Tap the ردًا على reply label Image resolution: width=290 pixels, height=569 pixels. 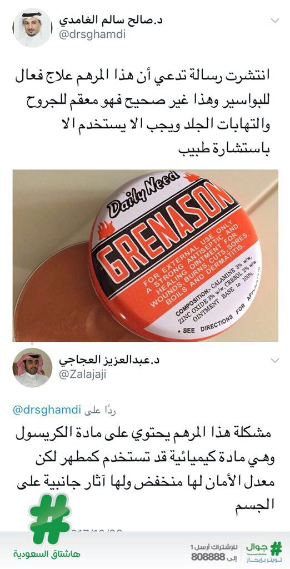click(x=100, y=411)
